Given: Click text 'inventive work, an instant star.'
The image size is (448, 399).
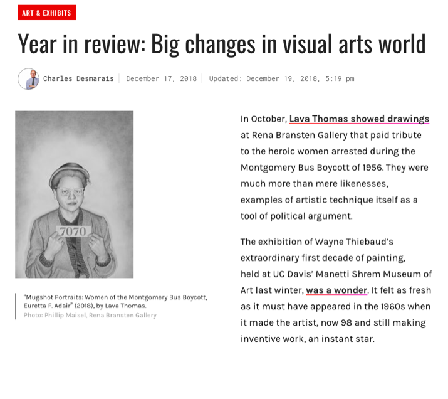Looking at the screenshot, I should pyautogui.click(x=308, y=339).
